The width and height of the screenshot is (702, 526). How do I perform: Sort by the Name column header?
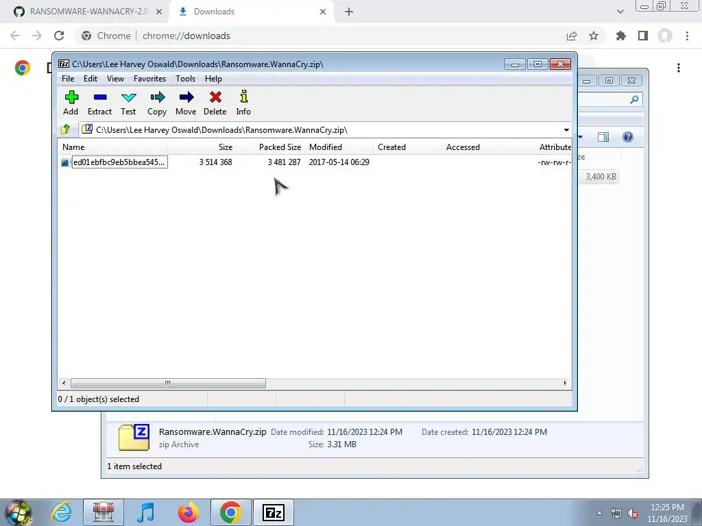[113, 147]
